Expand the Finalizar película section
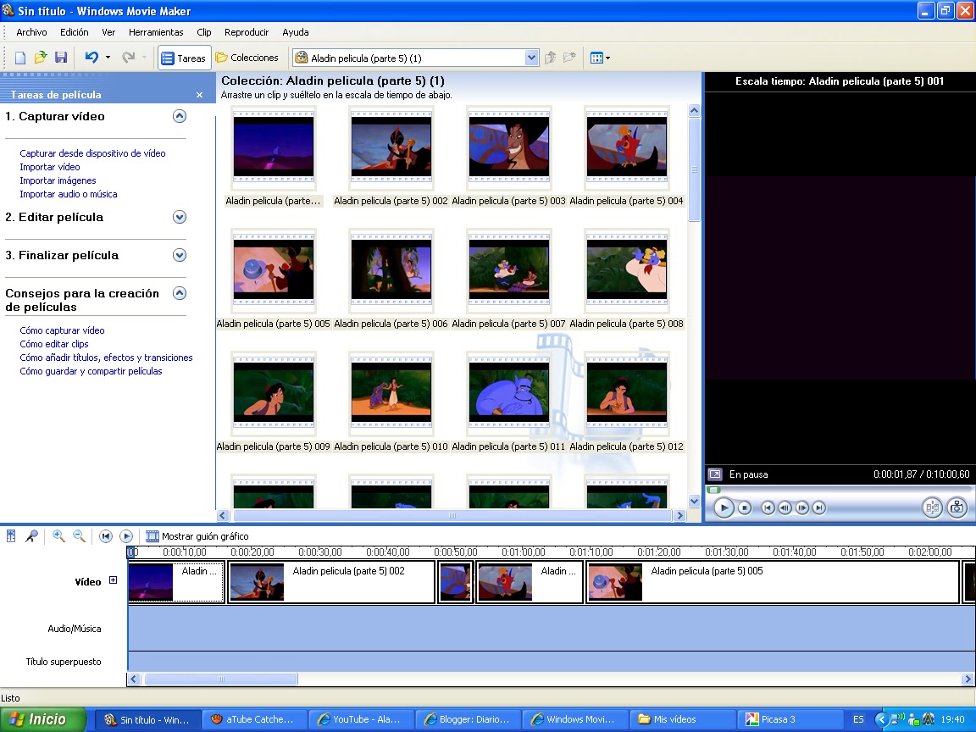Image resolution: width=976 pixels, height=732 pixels. (x=180, y=255)
